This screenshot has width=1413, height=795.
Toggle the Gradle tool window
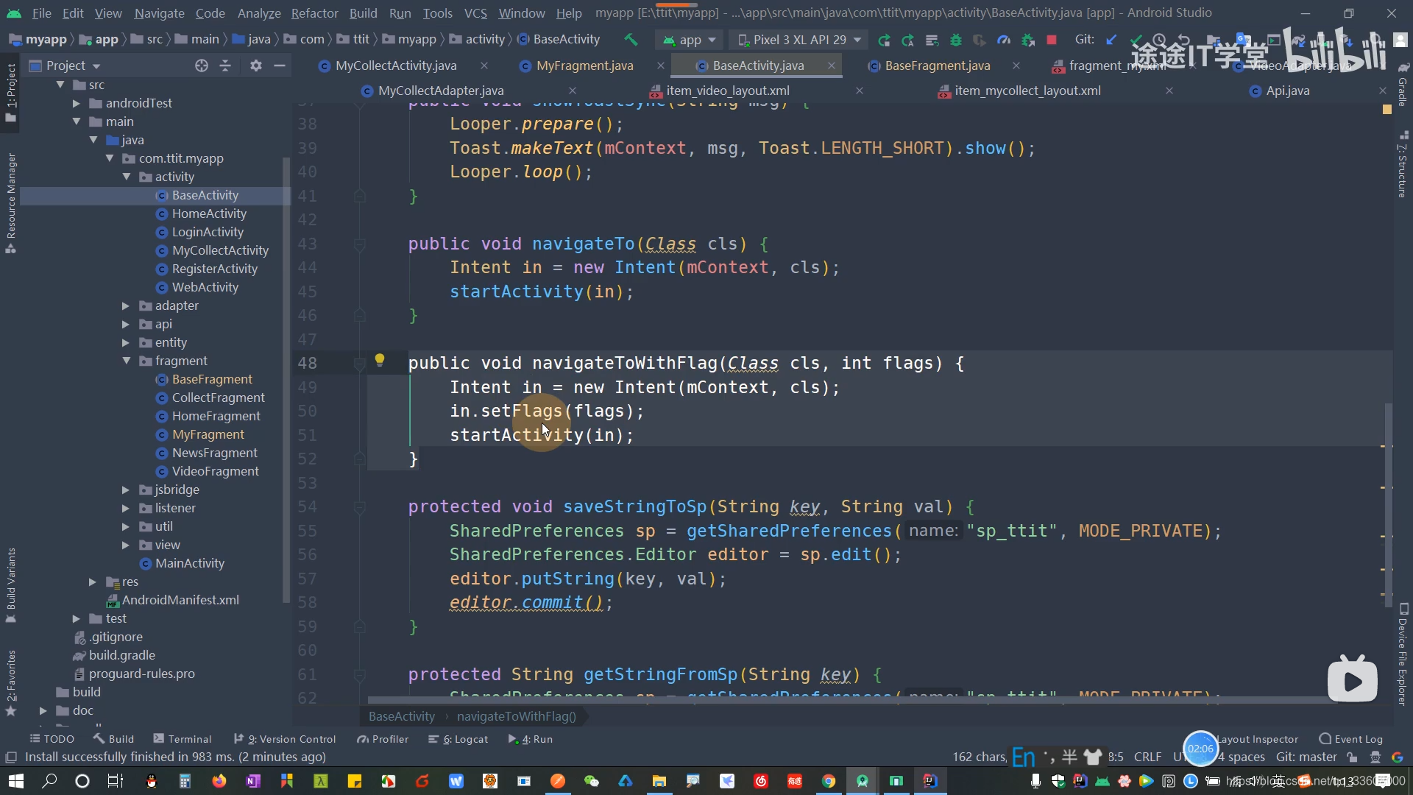[1403, 85]
